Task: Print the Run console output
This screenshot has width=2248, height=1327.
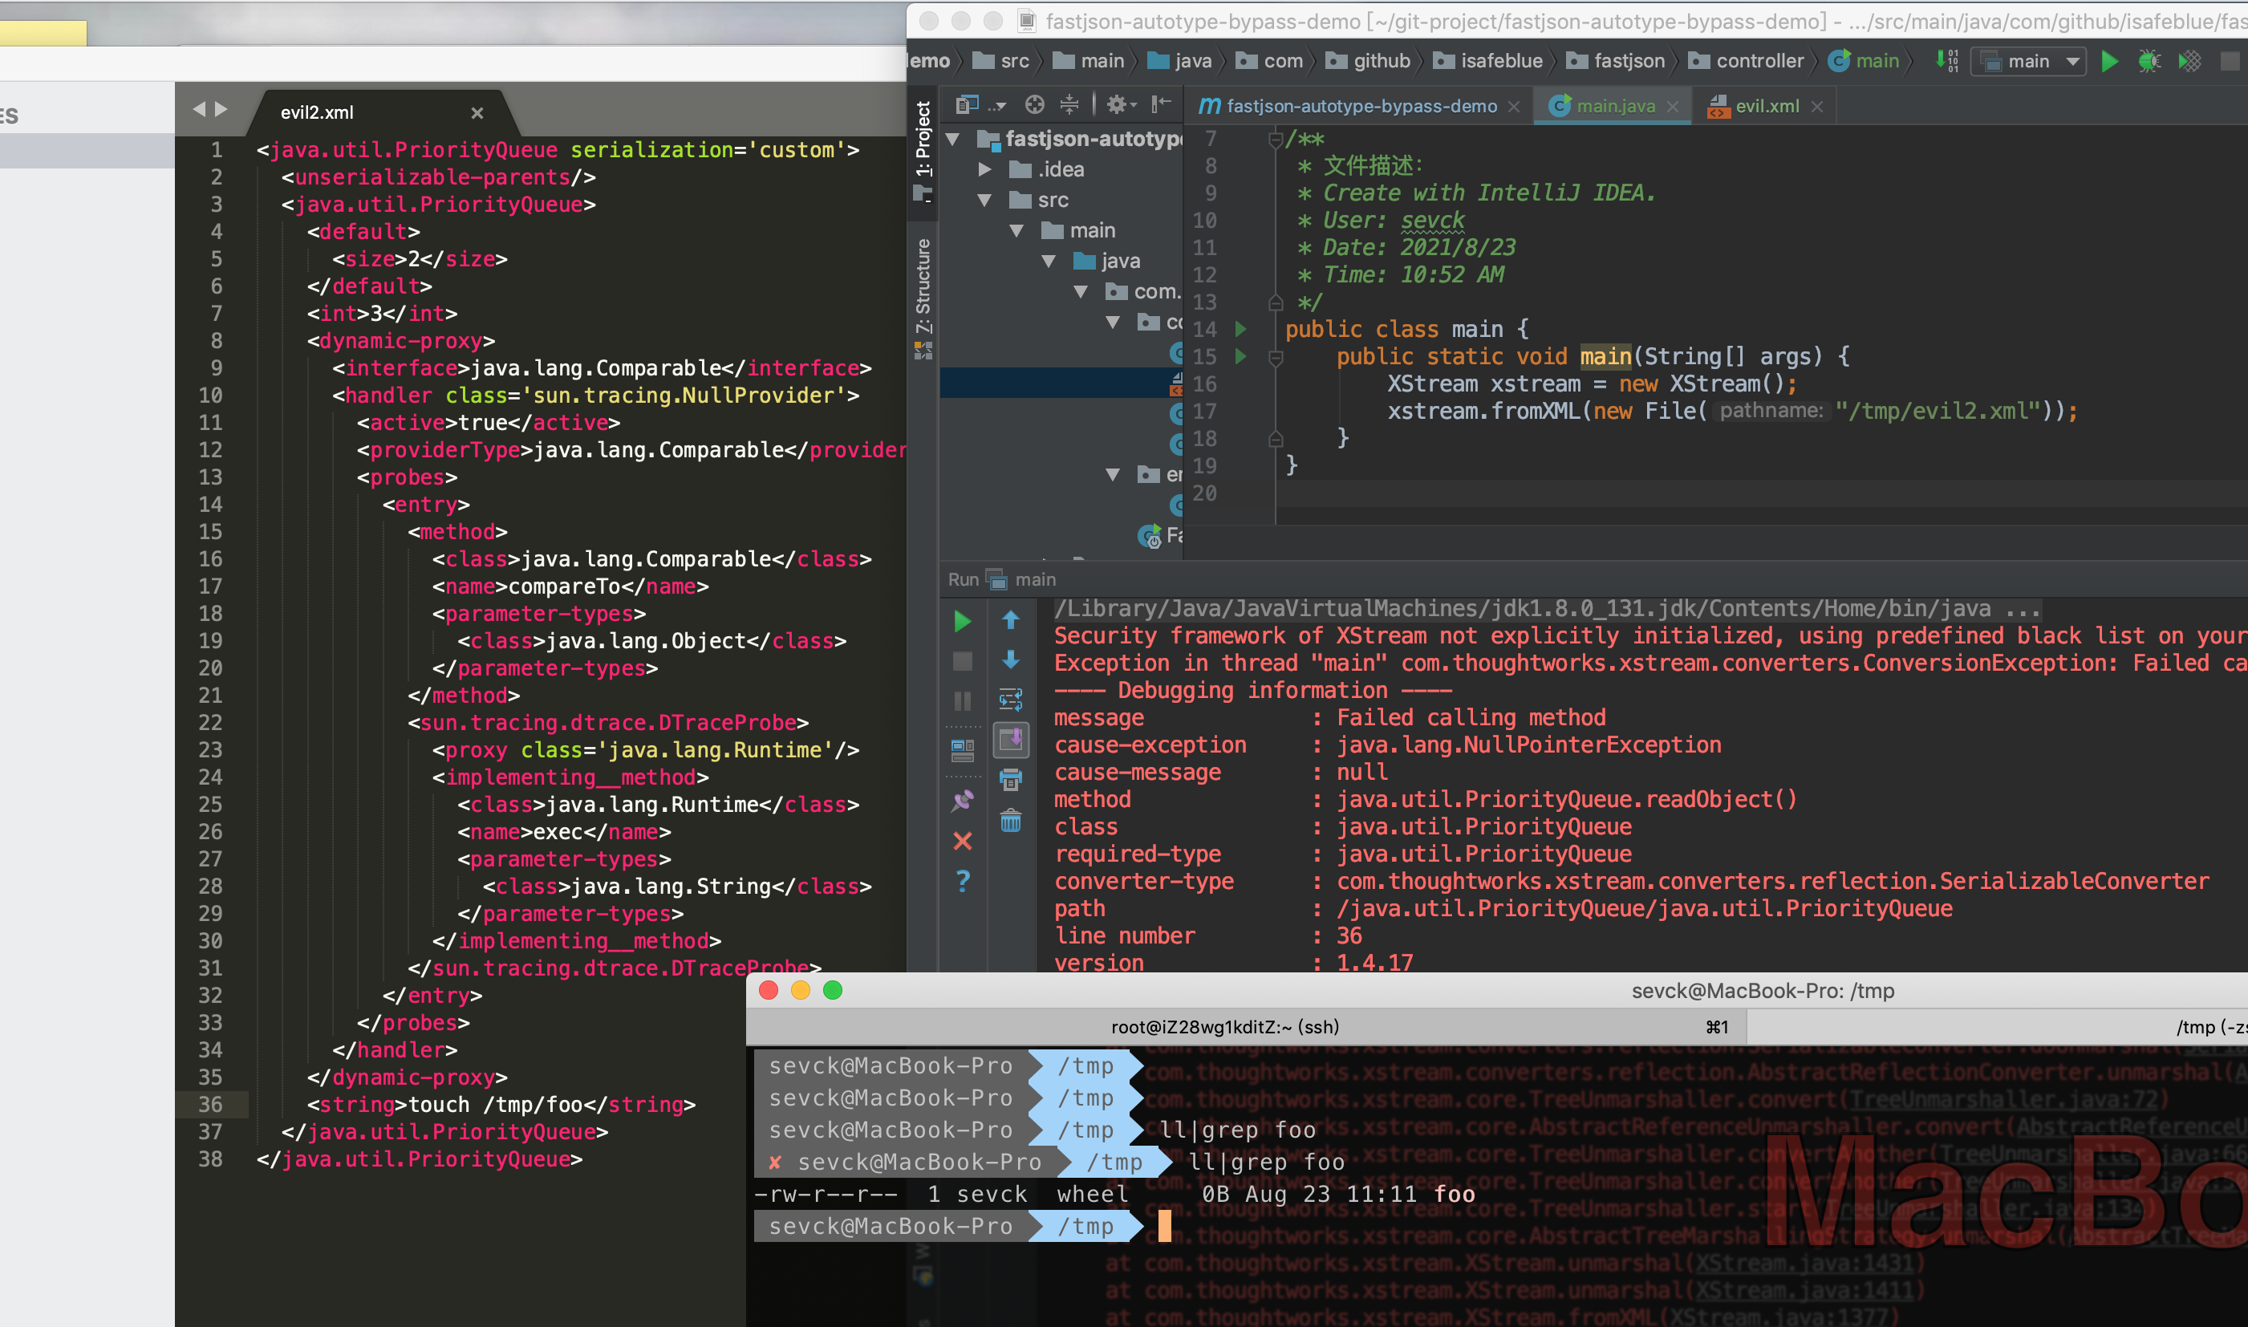Action: [1010, 780]
